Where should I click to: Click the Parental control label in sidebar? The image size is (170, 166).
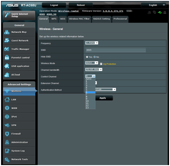point(20,58)
